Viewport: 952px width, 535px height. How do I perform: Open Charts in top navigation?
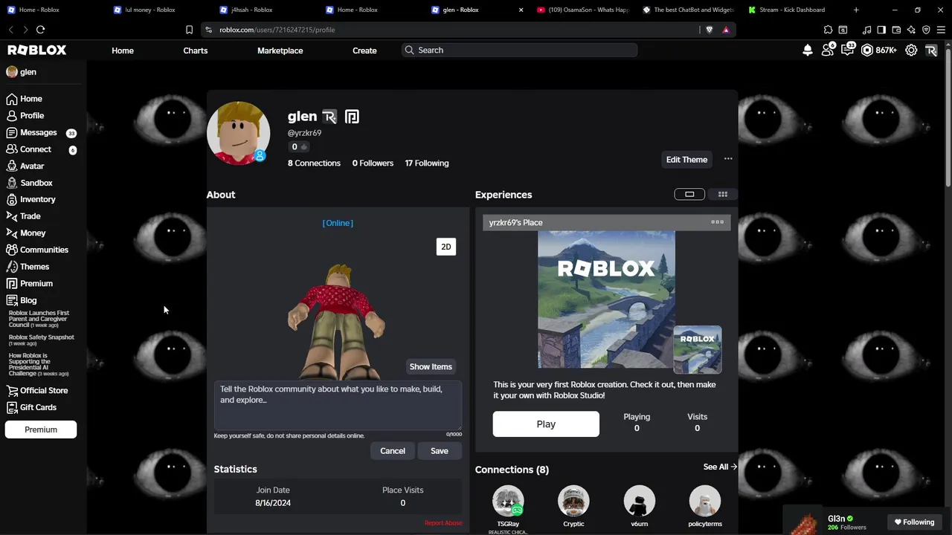(x=196, y=51)
